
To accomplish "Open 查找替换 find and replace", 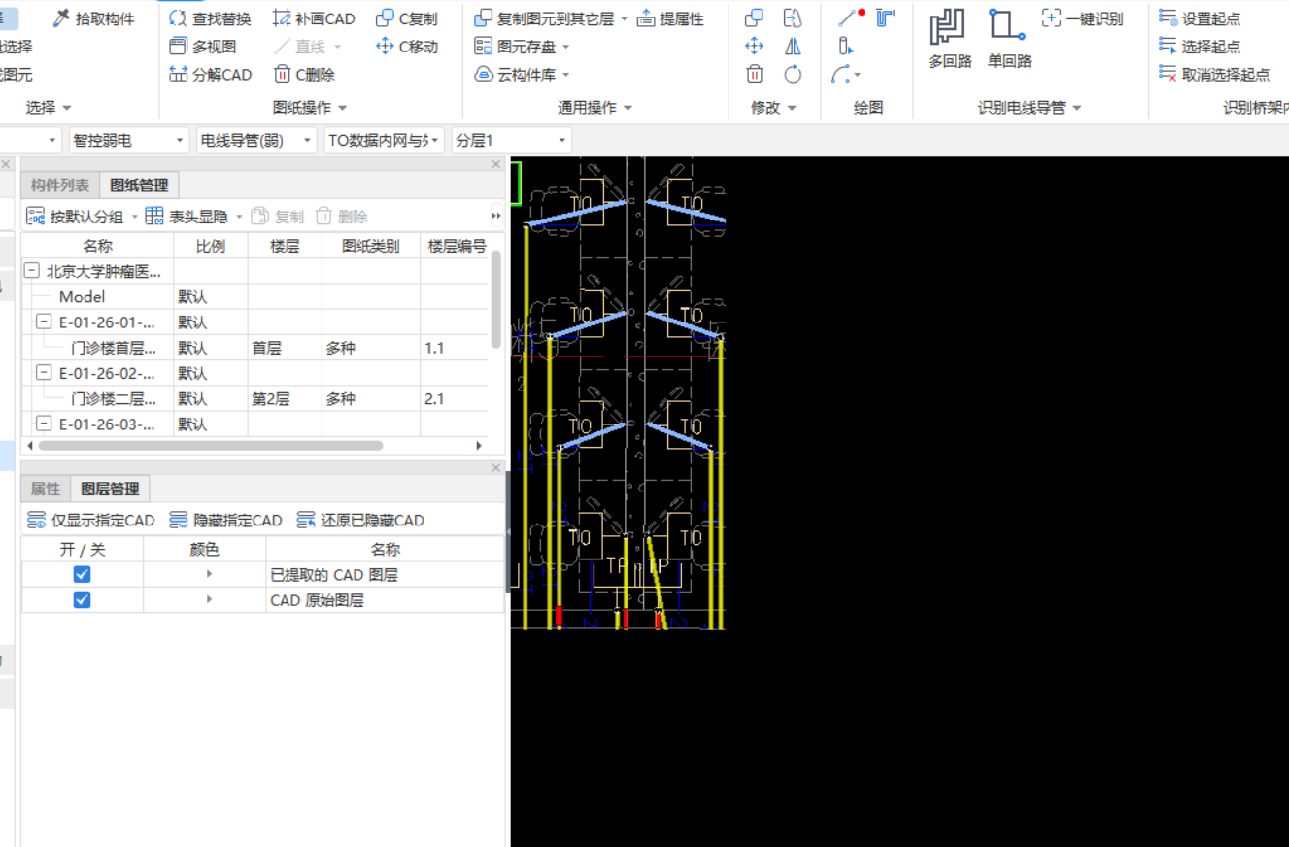I will click(x=210, y=18).
